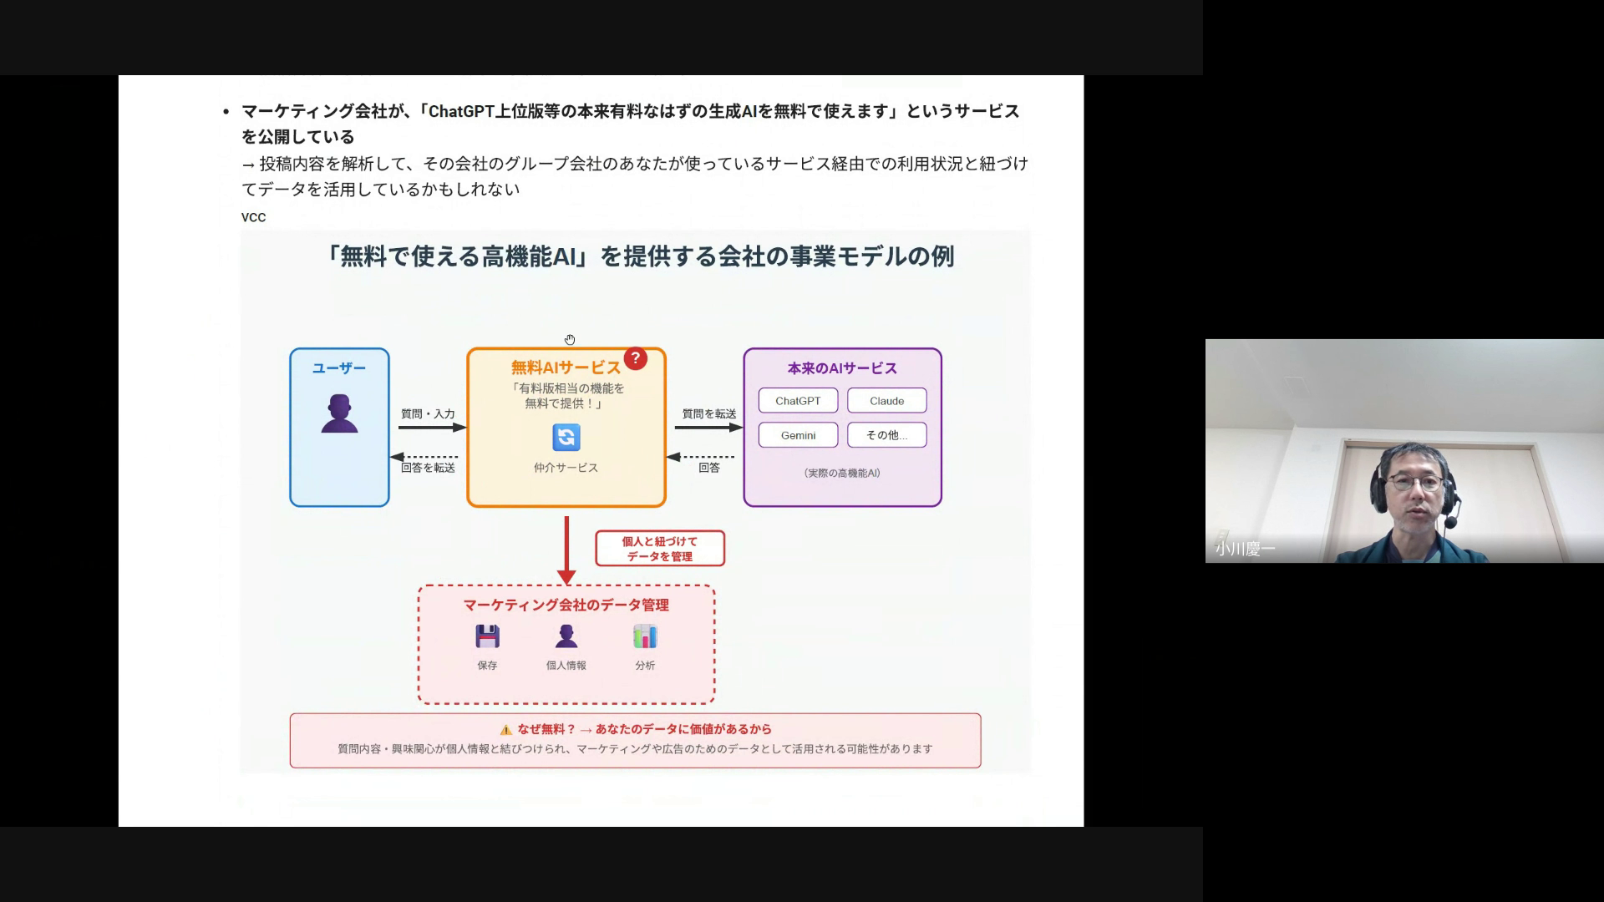Click the 個人情報 person icon
This screenshot has height=902, width=1604.
566,636
